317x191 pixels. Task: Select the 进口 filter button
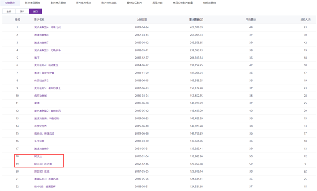point(35,11)
